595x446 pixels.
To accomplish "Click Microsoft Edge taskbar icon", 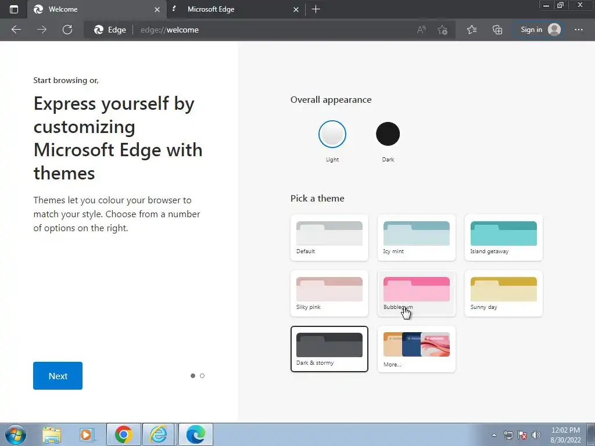I will [196, 434].
